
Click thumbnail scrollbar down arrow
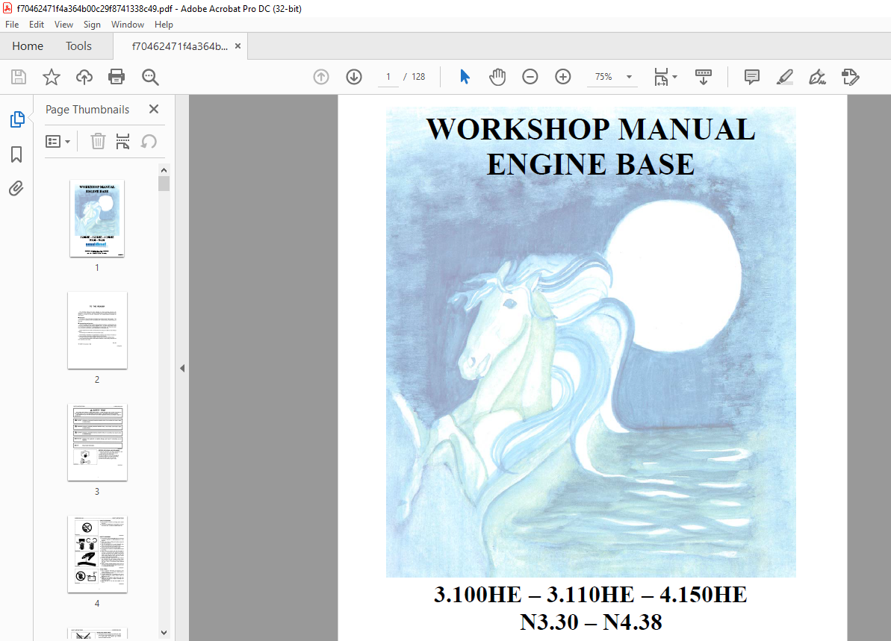164,633
